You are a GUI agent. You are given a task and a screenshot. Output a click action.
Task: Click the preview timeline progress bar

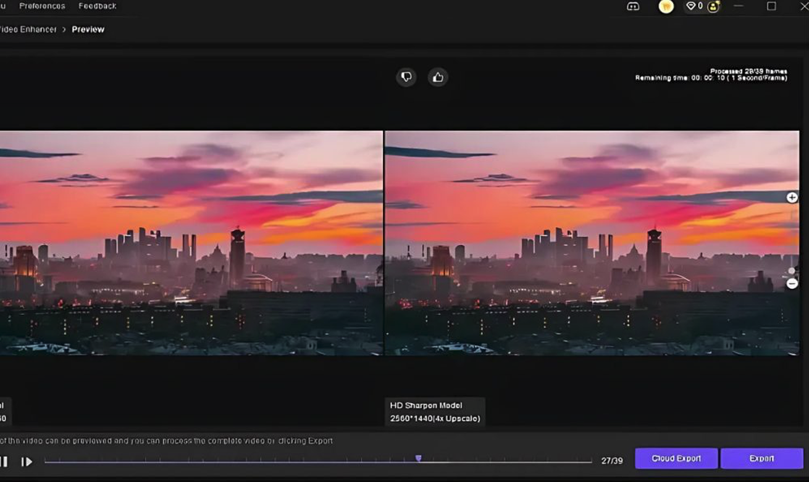(x=247, y=462)
